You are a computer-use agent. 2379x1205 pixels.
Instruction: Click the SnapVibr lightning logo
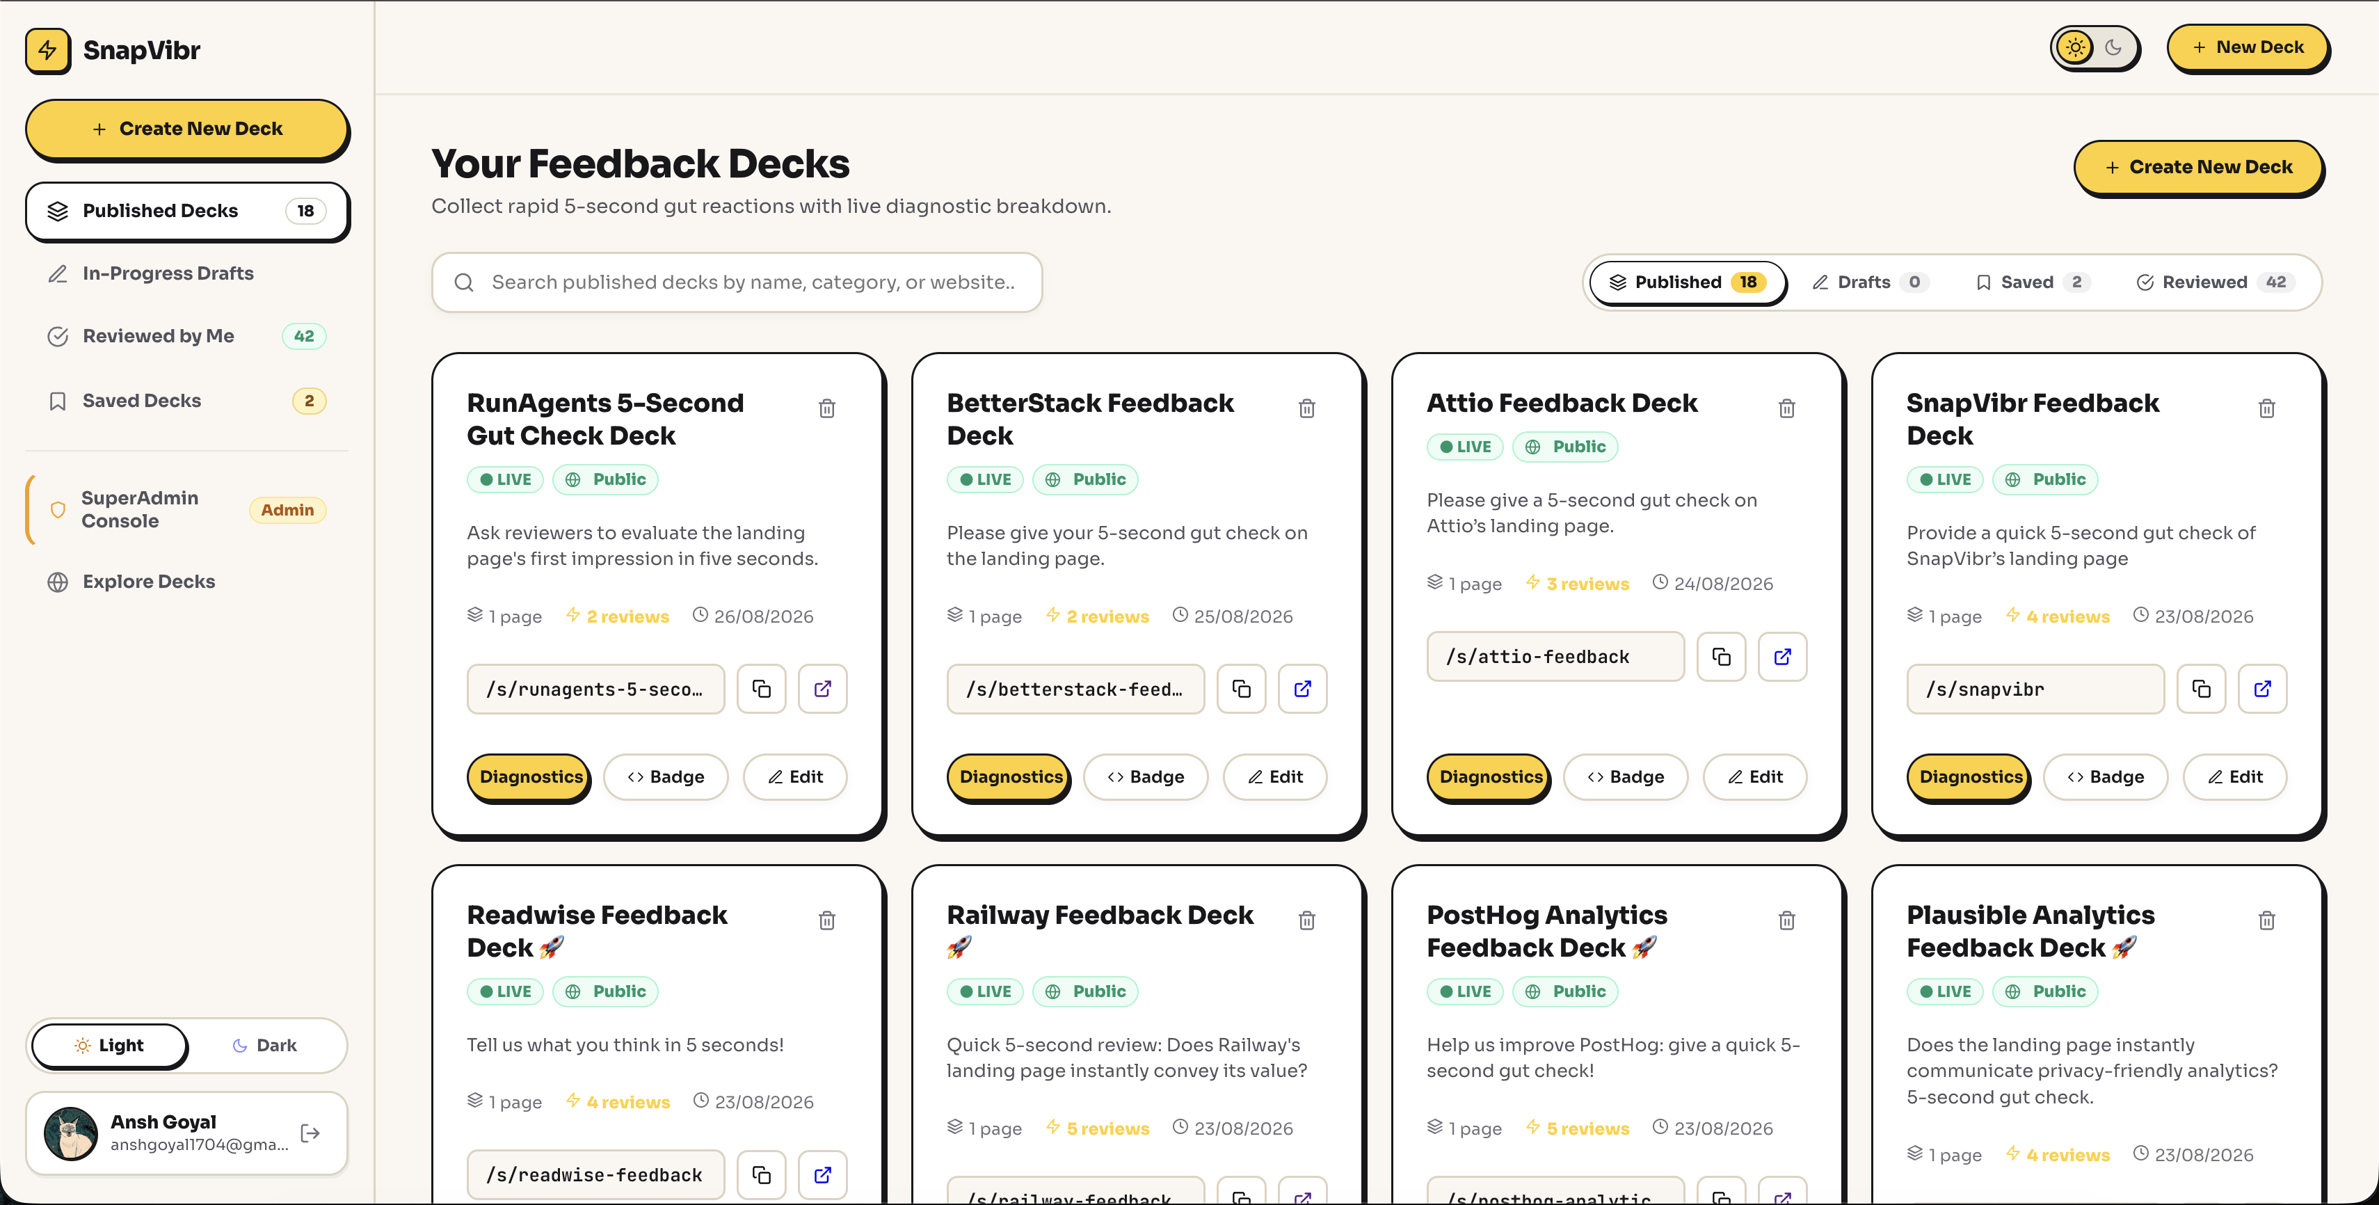(x=48, y=50)
